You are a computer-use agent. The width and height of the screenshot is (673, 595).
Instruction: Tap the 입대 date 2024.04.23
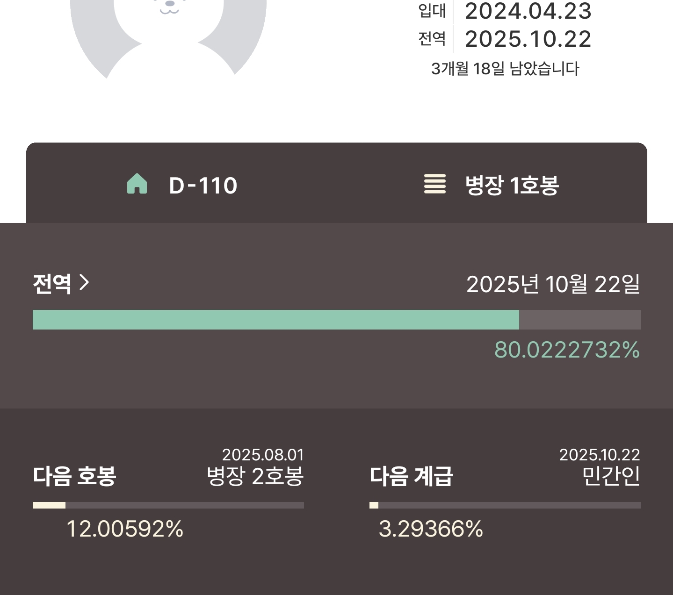click(x=528, y=11)
